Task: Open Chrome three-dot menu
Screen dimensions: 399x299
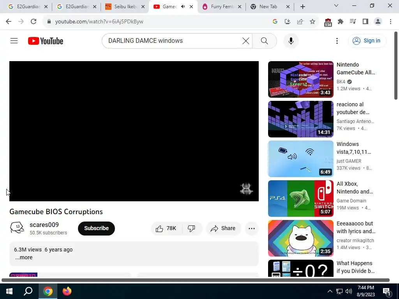Action: 390,21
